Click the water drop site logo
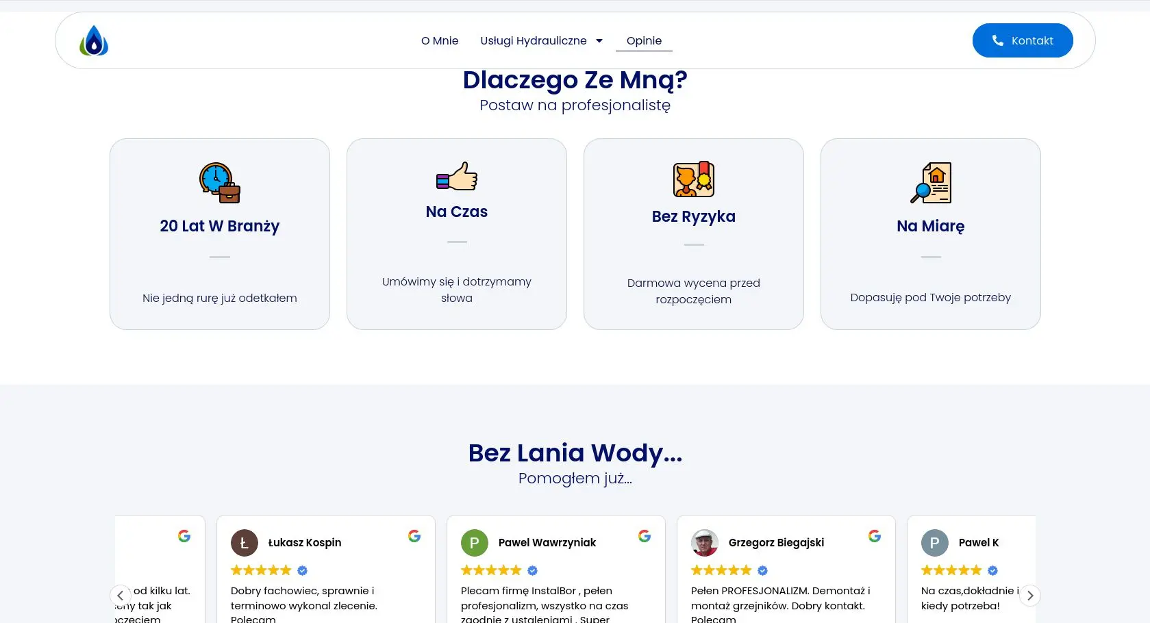The image size is (1150, 623). [x=94, y=41]
